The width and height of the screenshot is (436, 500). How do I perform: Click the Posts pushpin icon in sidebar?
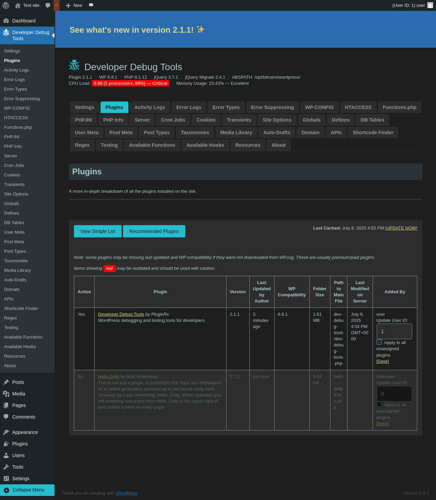click(6, 382)
